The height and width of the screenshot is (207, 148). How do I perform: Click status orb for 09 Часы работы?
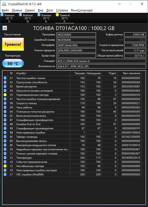coord(5,107)
